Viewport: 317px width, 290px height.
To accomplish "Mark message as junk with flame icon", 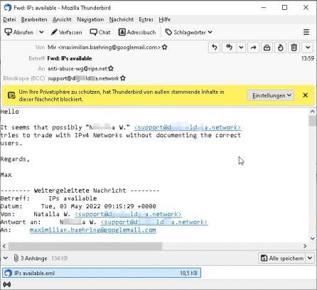I will [x=280, y=48].
